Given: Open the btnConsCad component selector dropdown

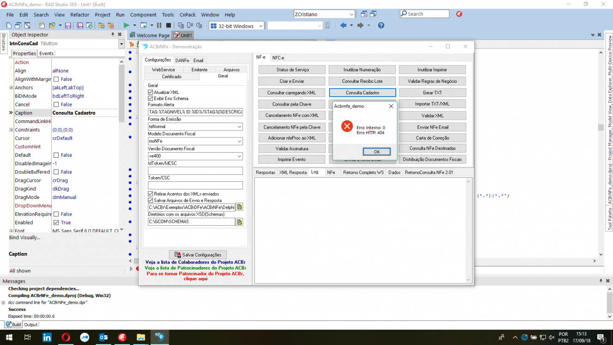Looking at the screenshot, I should click(122, 44).
